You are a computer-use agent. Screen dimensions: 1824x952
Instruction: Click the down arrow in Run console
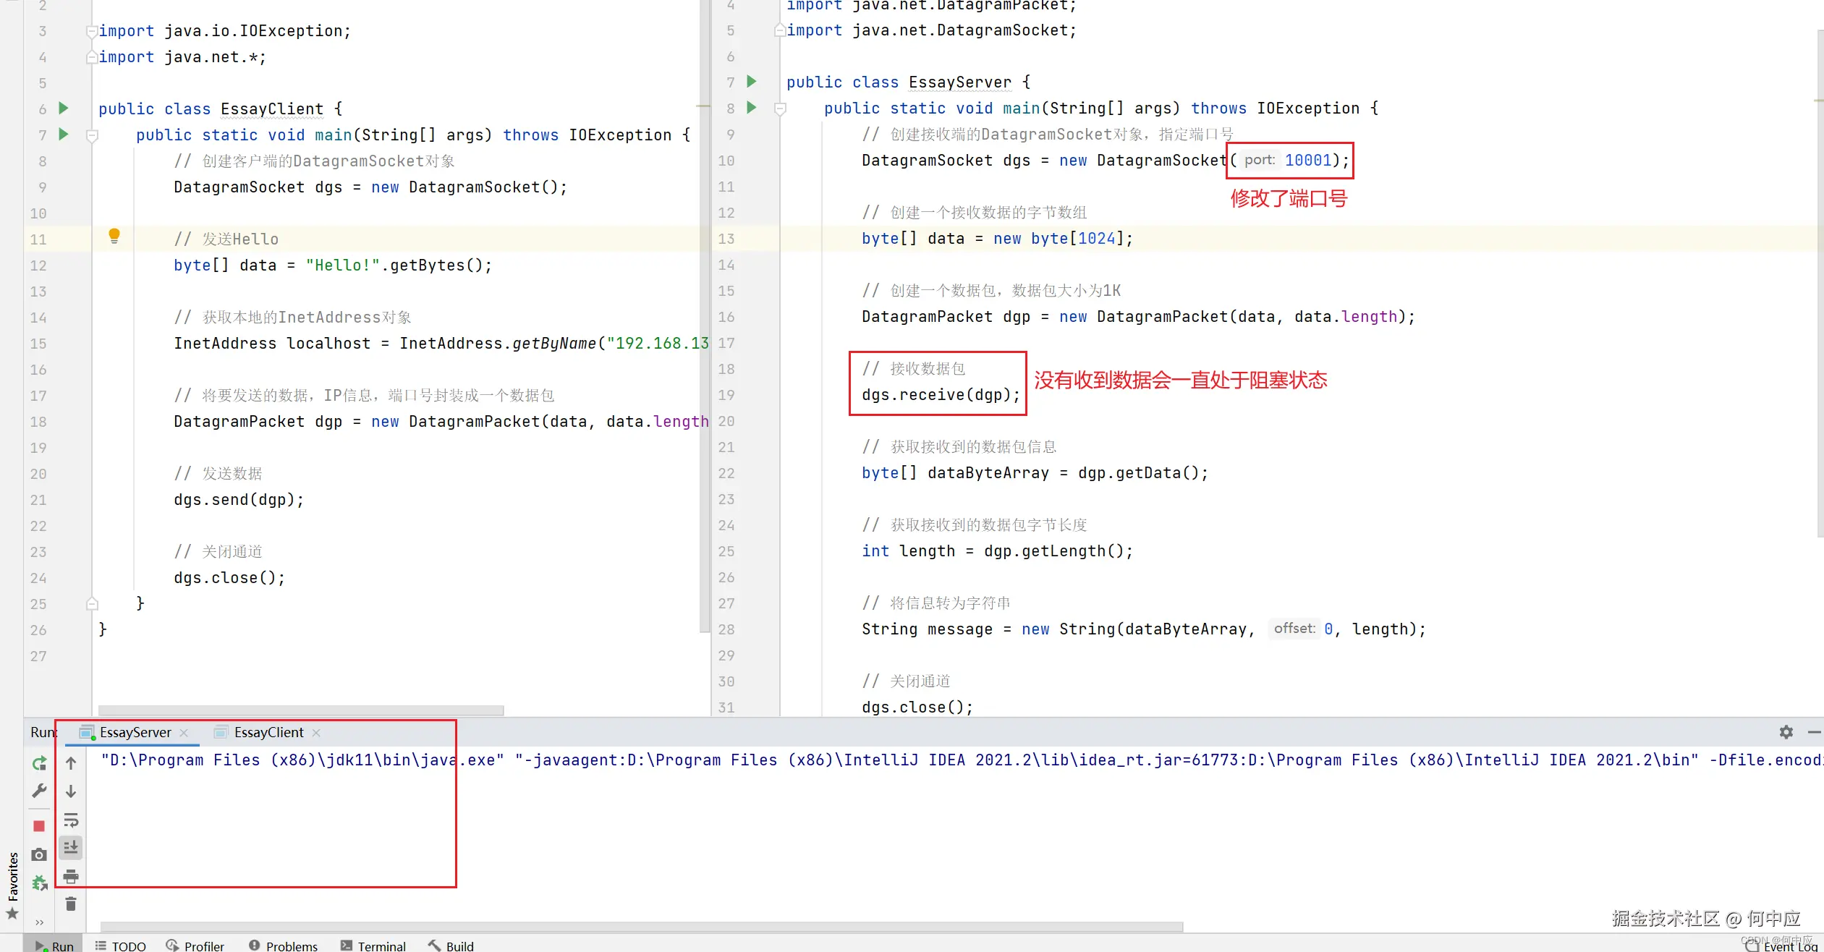pos(71,791)
